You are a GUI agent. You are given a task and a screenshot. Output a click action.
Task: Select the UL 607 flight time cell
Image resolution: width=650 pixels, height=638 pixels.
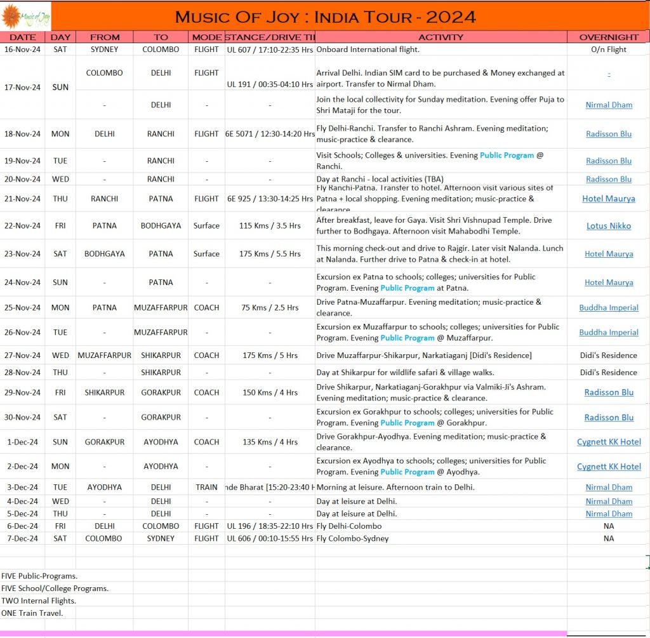click(x=270, y=50)
